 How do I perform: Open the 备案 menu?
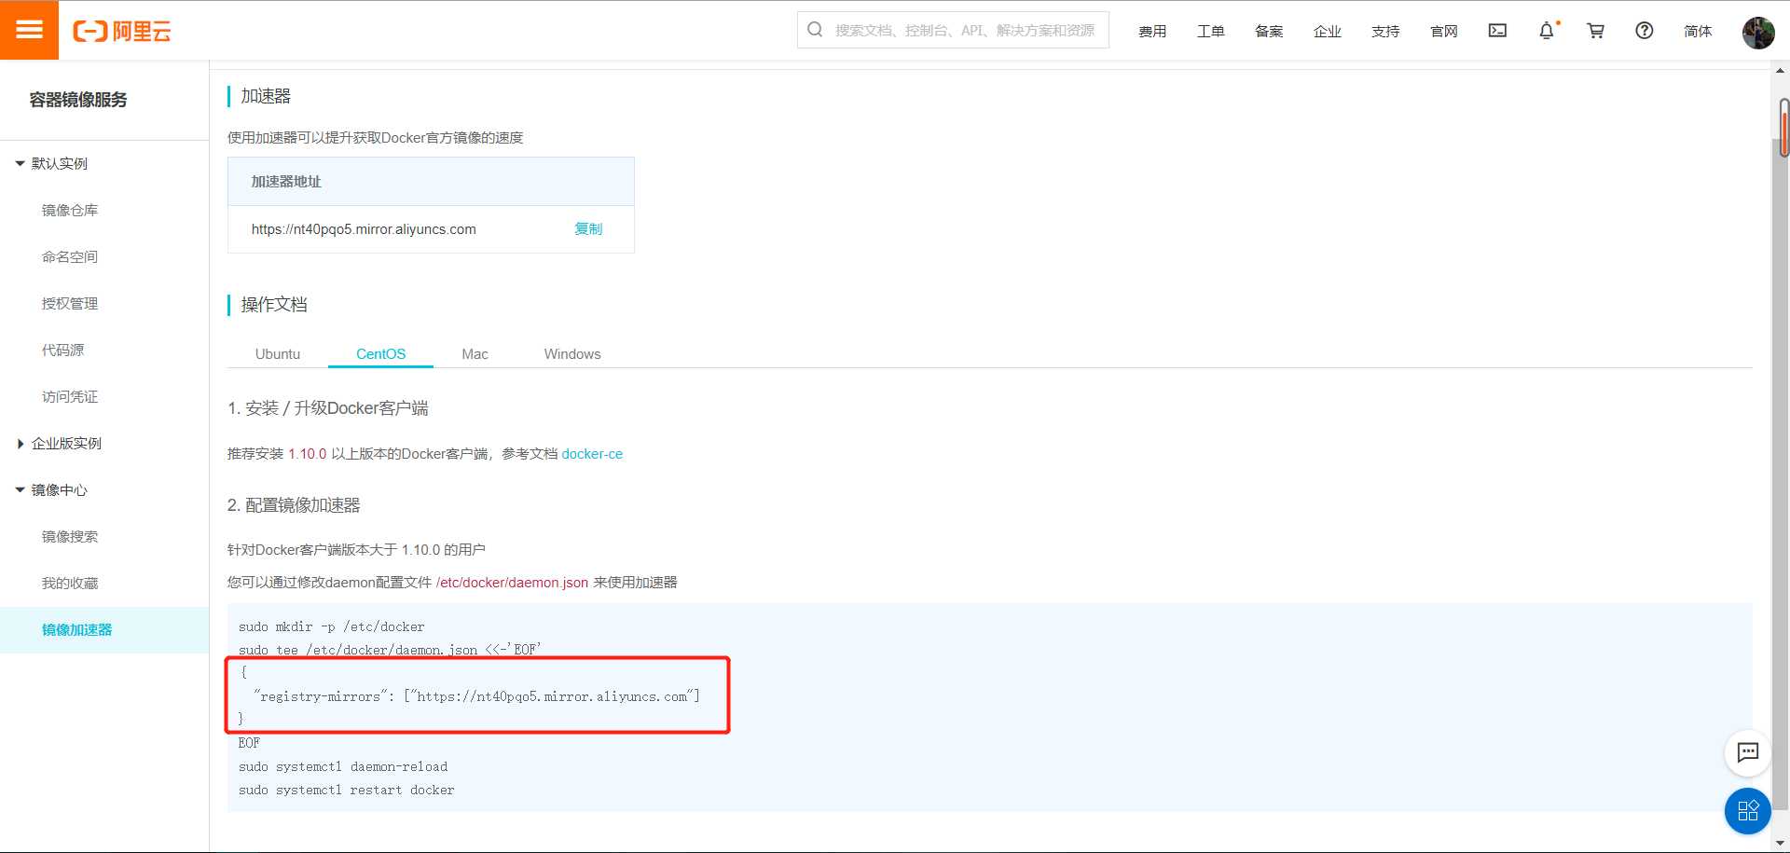[1269, 32]
